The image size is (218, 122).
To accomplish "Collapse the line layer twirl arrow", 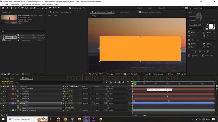I will coord(11,103).
